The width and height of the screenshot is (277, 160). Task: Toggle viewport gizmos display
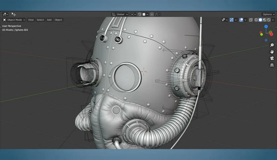coord(231,20)
